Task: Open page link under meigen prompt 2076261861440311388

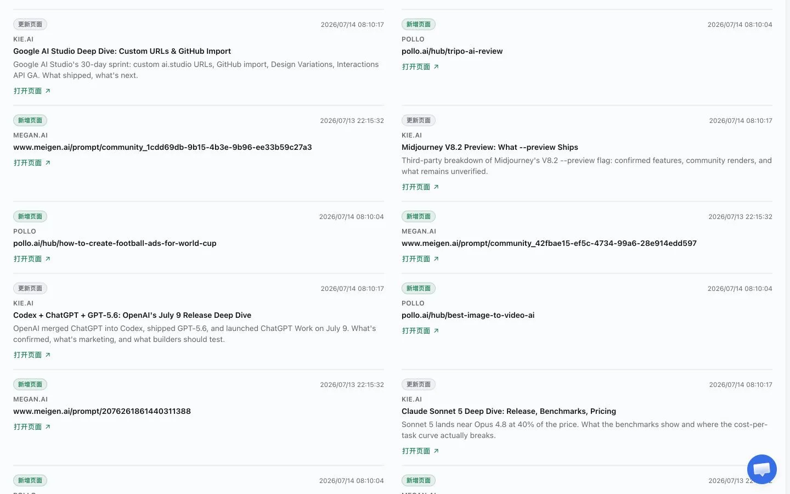Action: coord(32,427)
